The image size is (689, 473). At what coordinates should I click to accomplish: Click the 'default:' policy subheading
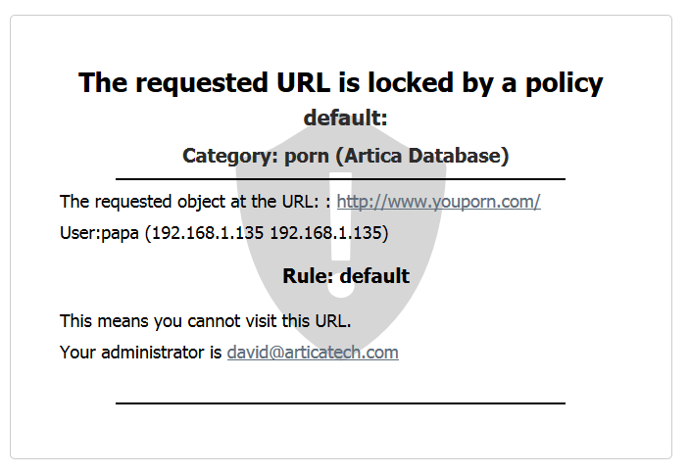click(x=345, y=118)
